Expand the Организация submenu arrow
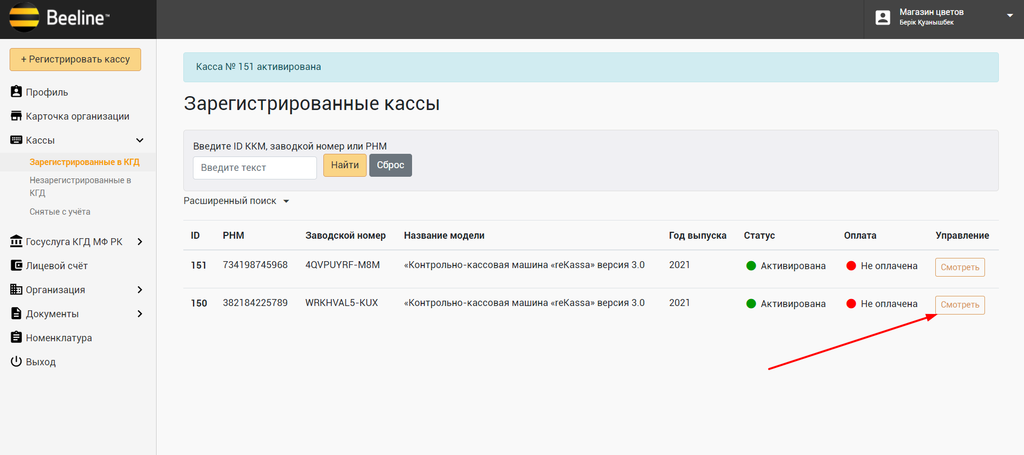The width and height of the screenshot is (1024, 455). (x=139, y=289)
